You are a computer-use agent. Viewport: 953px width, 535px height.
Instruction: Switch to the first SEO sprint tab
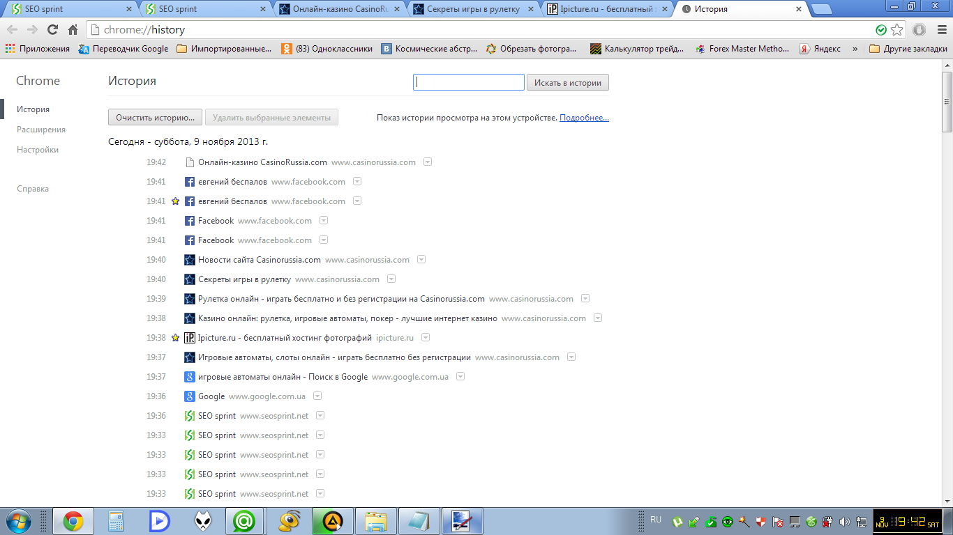click(71, 9)
